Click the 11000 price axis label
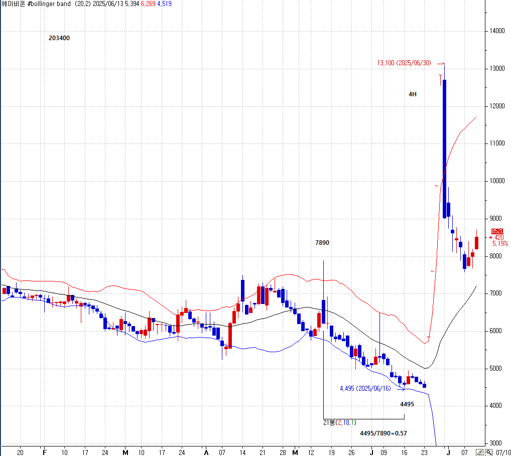The image size is (511, 456). 496,143
